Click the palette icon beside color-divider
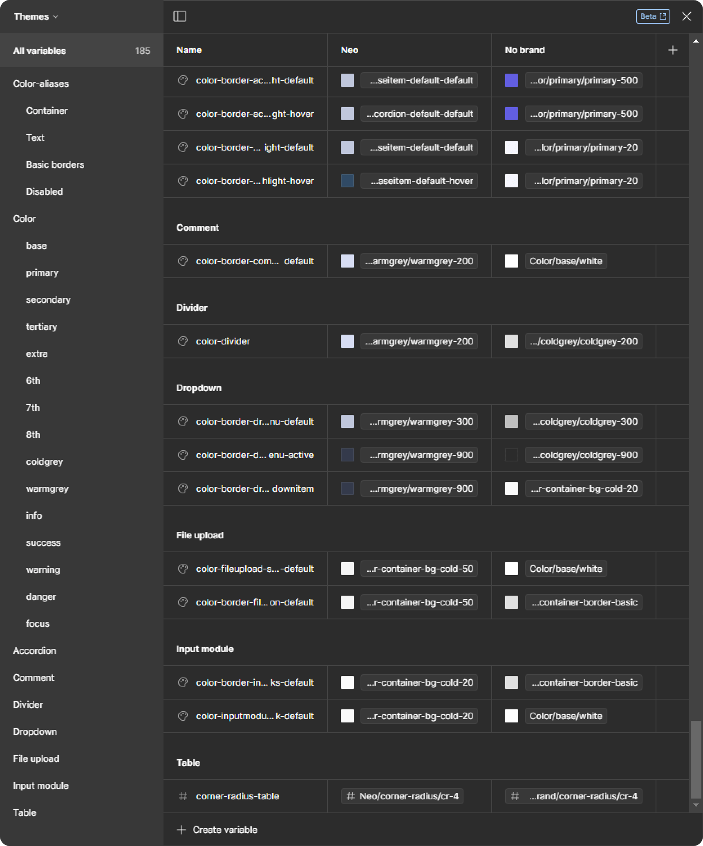The width and height of the screenshot is (703, 846). pyautogui.click(x=183, y=341)
